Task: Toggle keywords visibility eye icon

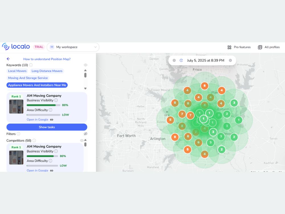Action: point(85,65)
